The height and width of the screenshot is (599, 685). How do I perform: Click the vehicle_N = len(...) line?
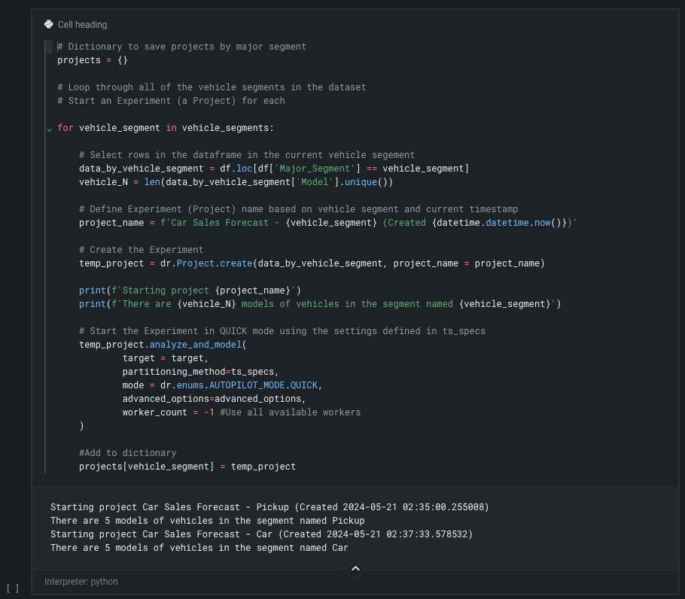pyautogui.click(x=236, y=182)
